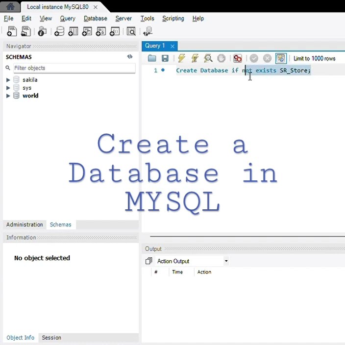This screenshot has height=345, width=345.
Task: Expand the sakila schema
Action: 8,80
